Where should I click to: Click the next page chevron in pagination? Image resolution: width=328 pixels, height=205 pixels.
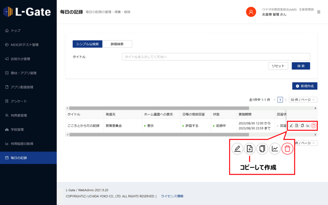click(285, 100)
